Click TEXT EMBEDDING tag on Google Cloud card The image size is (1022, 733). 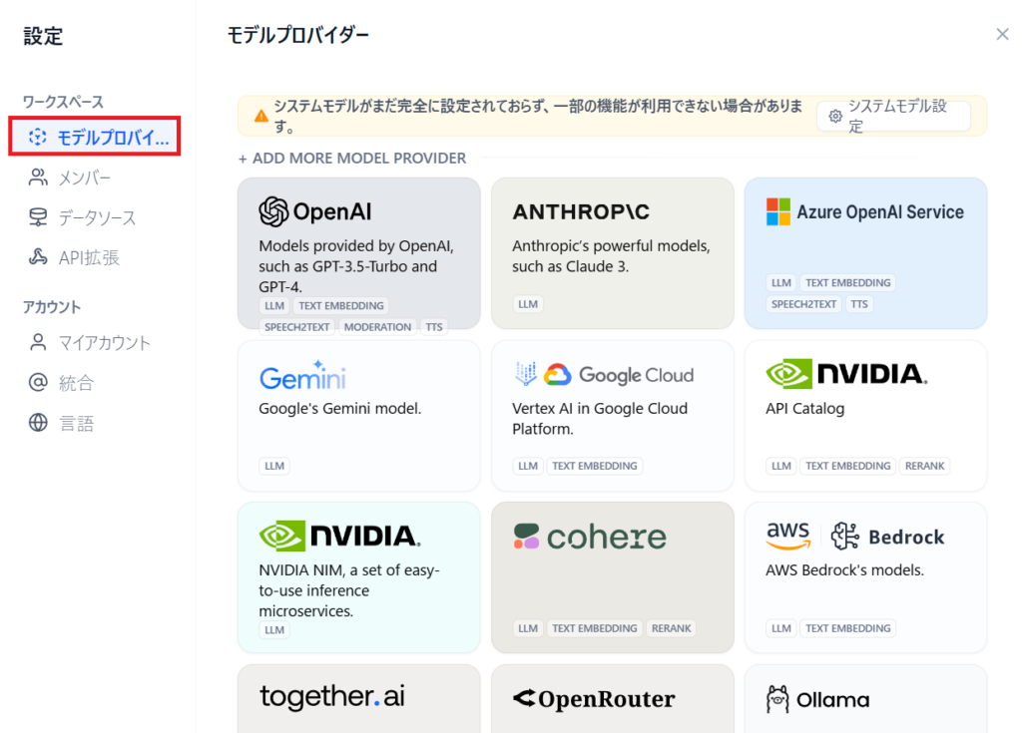click(x=595, y=466)
